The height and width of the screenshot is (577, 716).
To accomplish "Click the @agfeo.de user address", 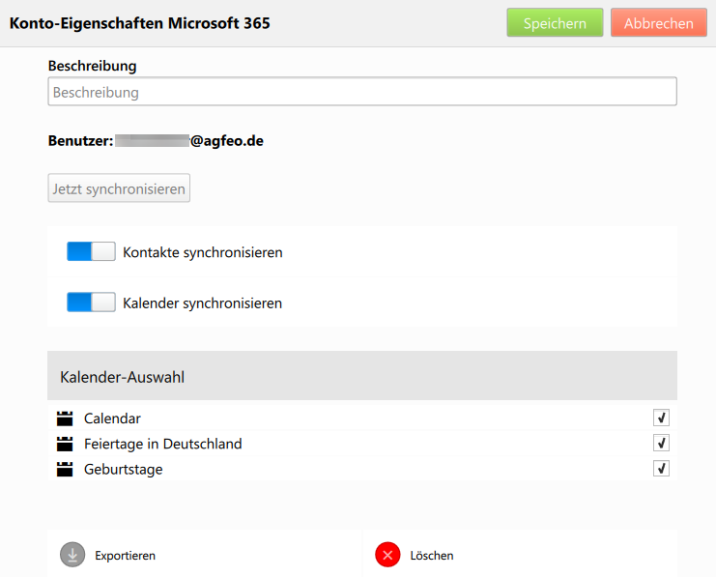I will pos(227,141).
